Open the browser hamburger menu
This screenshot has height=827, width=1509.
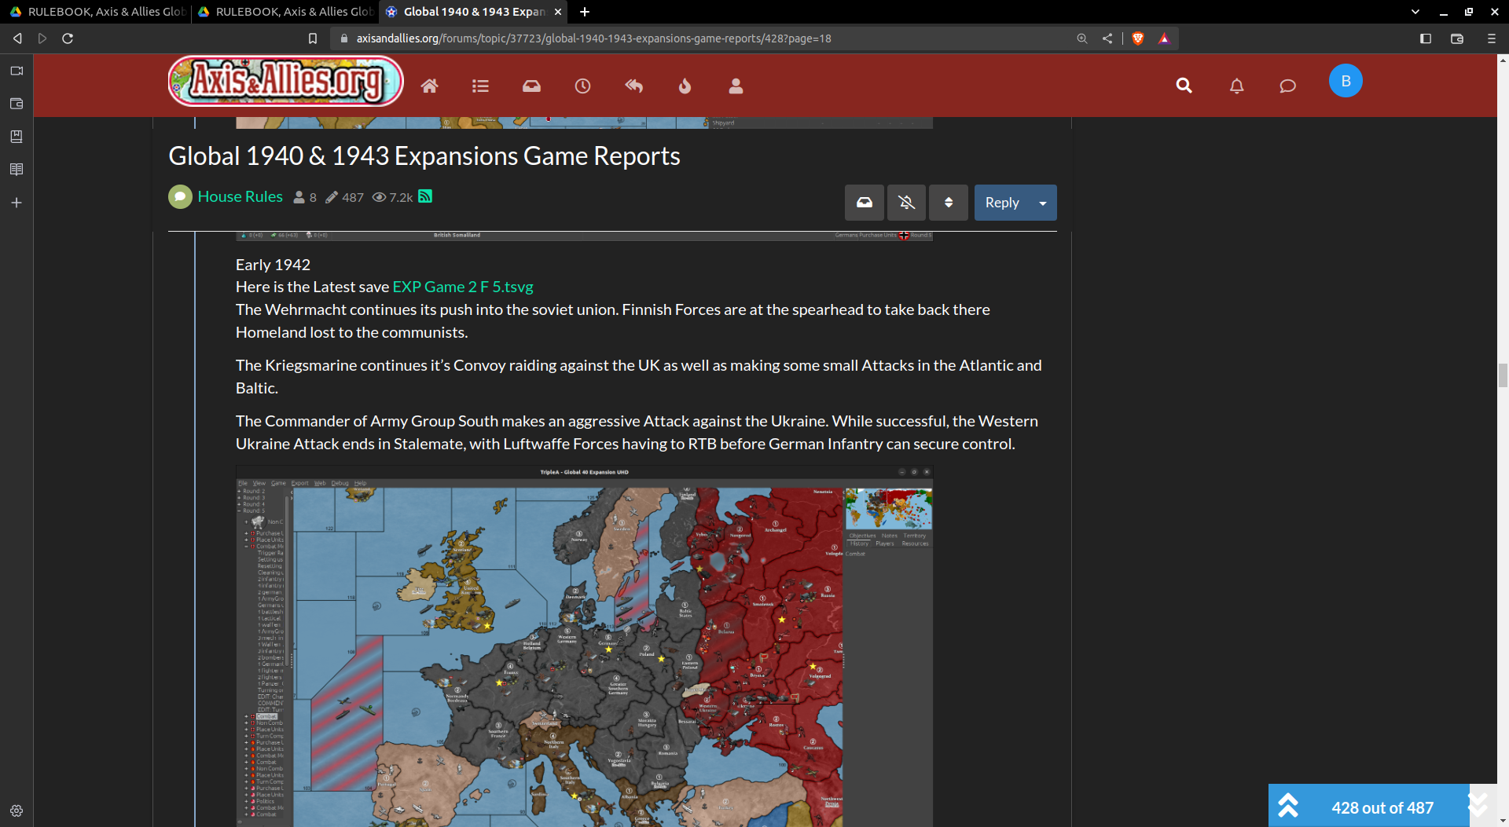pyautogui.click(x=1491, y=38)
